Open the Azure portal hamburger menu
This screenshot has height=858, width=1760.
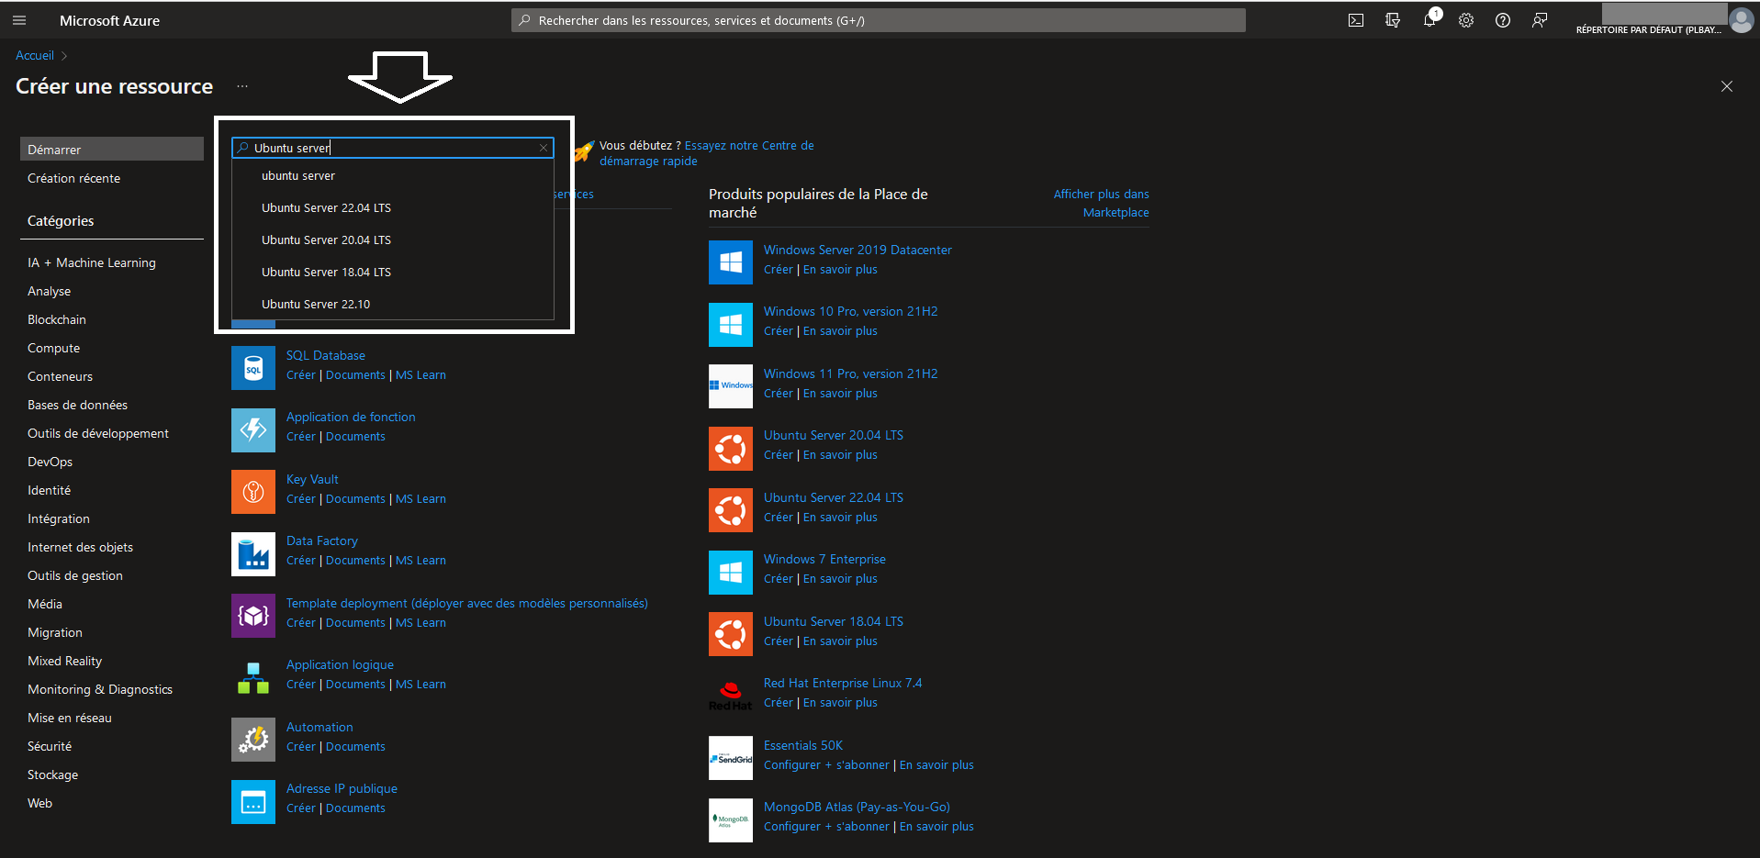pyautogui.click(x=19, y=20)
